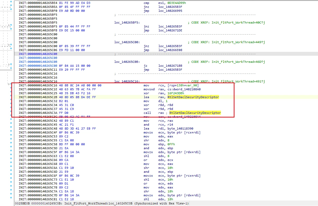Click jump target loc_140266995

pyautogui.click(x=170, y=11)
